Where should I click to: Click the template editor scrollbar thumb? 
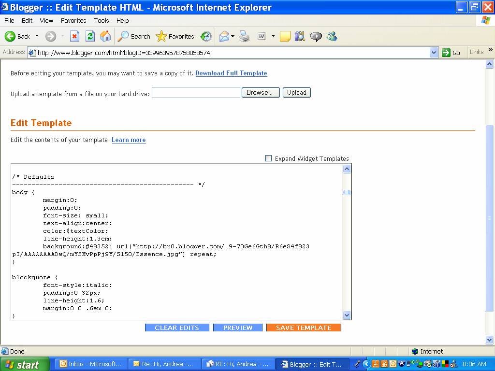point(347,192)
